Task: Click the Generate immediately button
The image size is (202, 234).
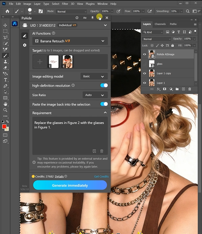Action: tap(70, 186)
